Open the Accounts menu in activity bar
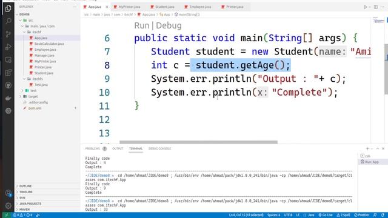Image resolution: width=388 pixels, height=218 pixels. [x=8, y=193]
